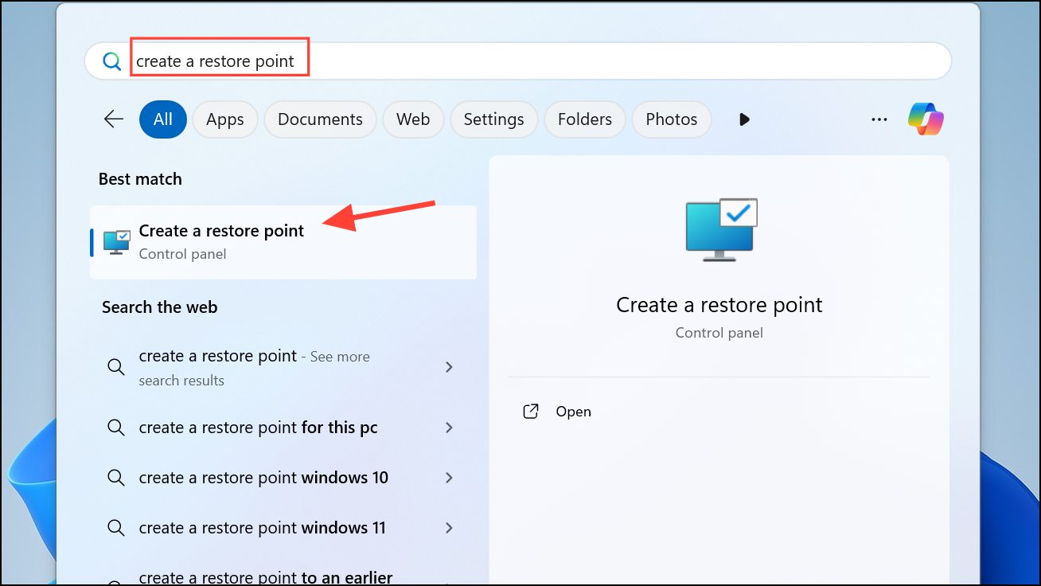Screen dimensions: 1041x586
Task: Click search icon beside 'See more' suggestion
Action: tap(116, 367)
